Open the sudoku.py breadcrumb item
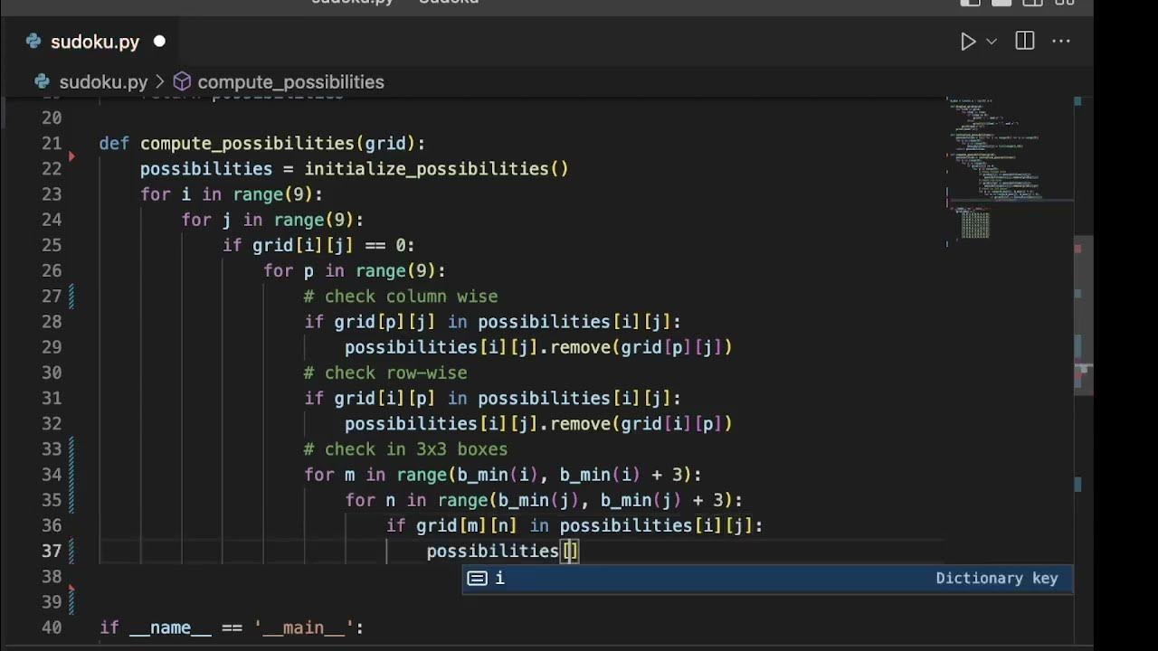Image resolution: width=1158 pixels, height=651 pixels. tap(103, 82)
